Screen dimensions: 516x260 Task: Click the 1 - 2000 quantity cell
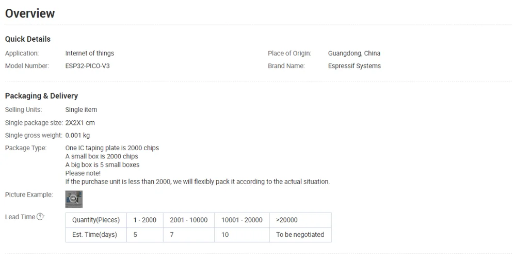[144, 220]
